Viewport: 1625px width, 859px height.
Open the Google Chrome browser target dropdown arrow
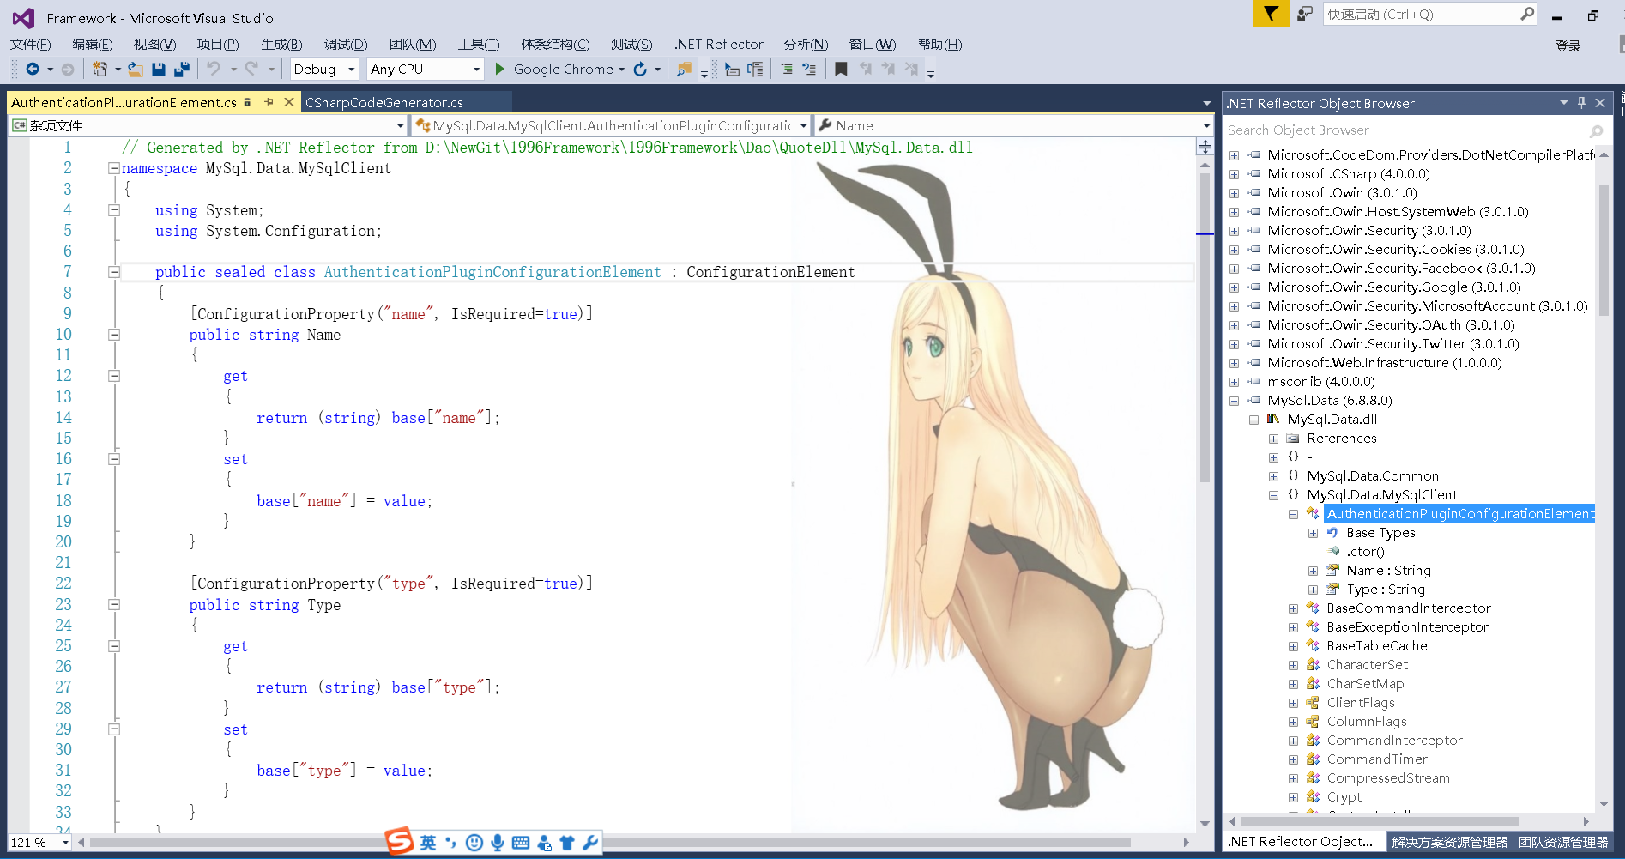[622, 70]
